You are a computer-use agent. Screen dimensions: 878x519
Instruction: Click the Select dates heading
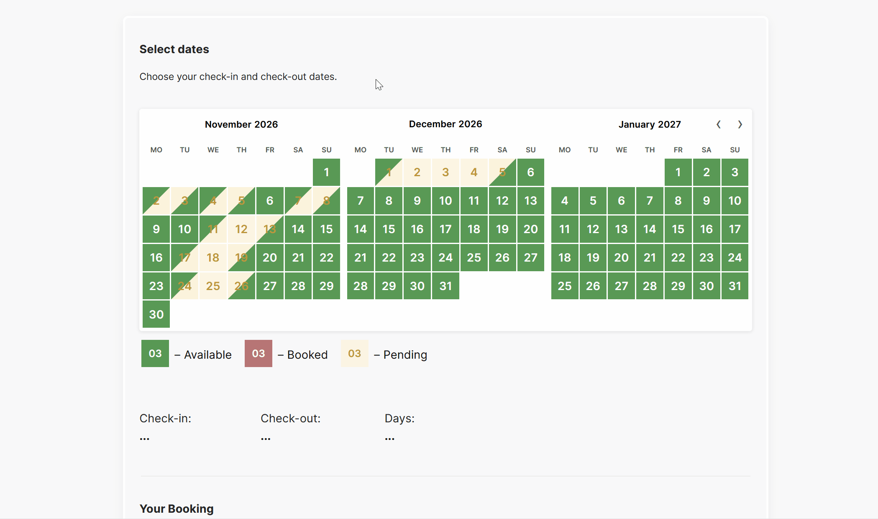(x=174, y=49)
